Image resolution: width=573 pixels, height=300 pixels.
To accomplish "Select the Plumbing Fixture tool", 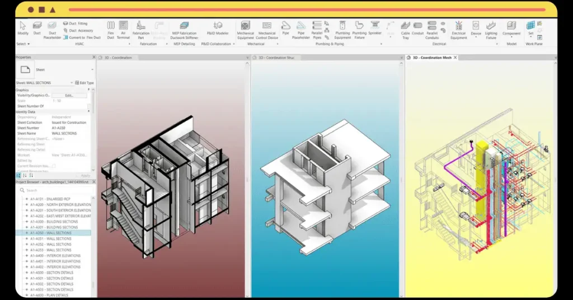I will (359, 30).
